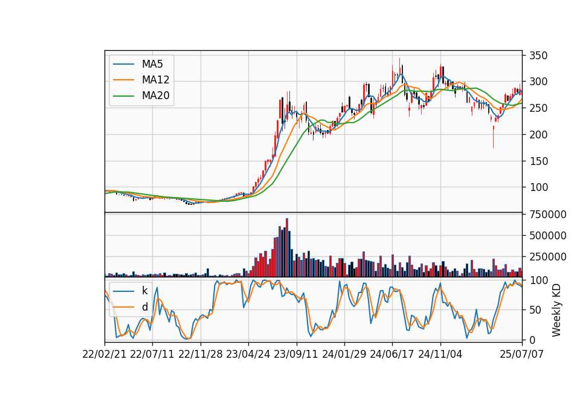Click the 500000 volume axis value
Screen dimensions: 580x417
pos(548,236)
